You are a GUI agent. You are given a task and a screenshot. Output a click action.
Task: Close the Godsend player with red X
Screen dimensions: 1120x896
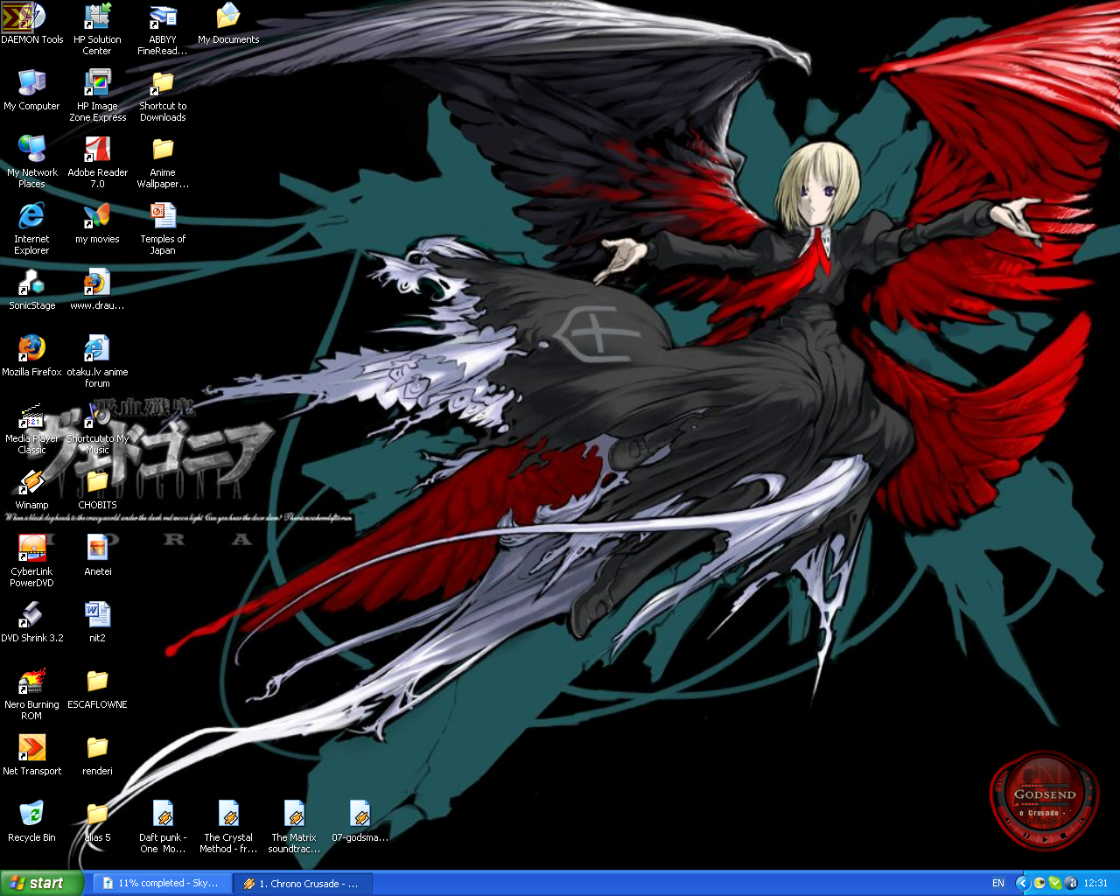click(x=1089, y=798)
